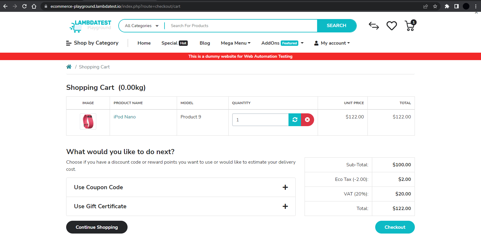The height and width of the screenshot is (238, 481).
Task: Click the Eco Tax $2.00 value
Action: pyautogui.click(x=404, y=179)
